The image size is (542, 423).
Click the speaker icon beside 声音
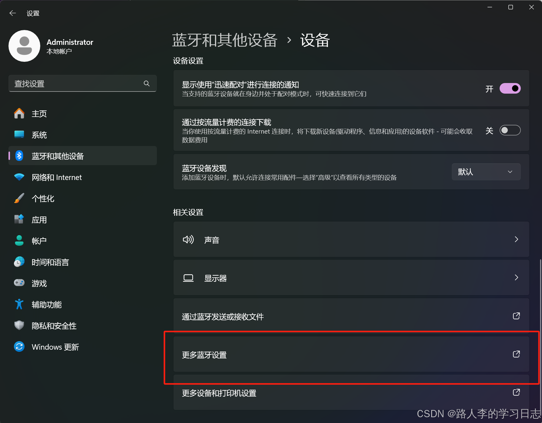click(188, 240)
